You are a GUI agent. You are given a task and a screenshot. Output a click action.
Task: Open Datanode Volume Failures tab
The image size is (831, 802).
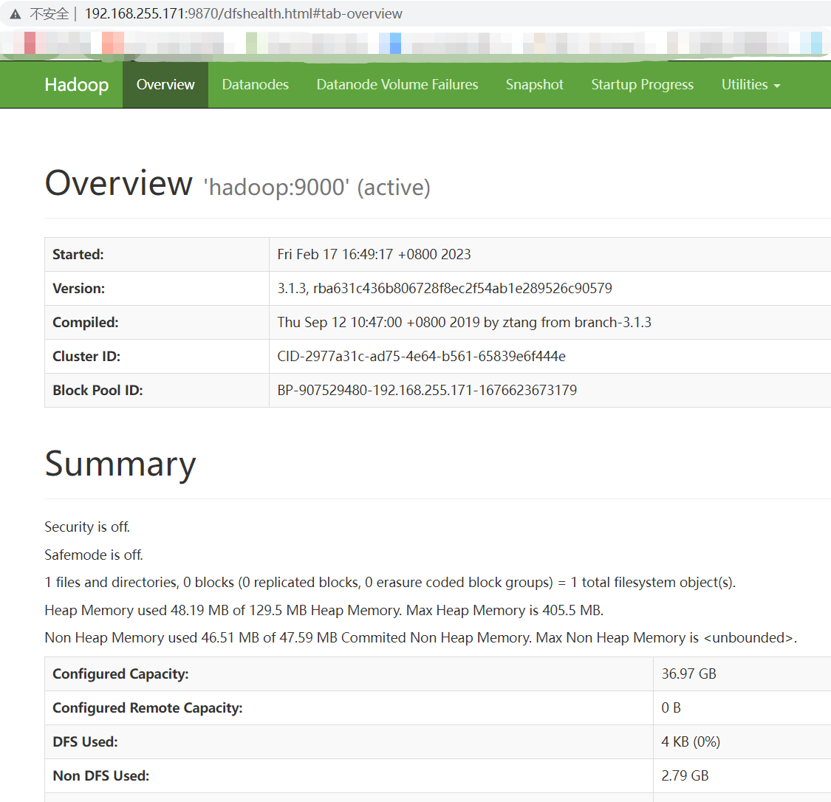pos(397,85)
